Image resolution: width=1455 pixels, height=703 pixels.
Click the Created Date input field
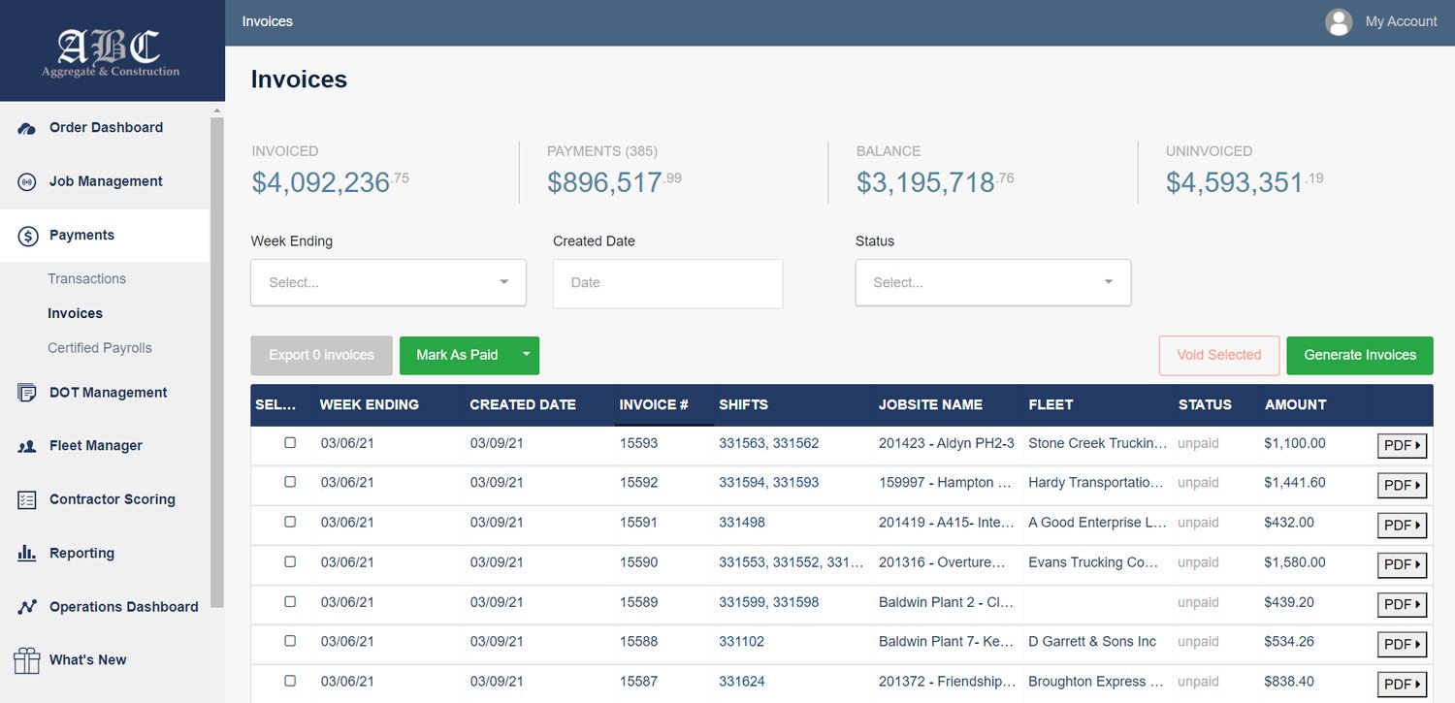click(667, 283)
